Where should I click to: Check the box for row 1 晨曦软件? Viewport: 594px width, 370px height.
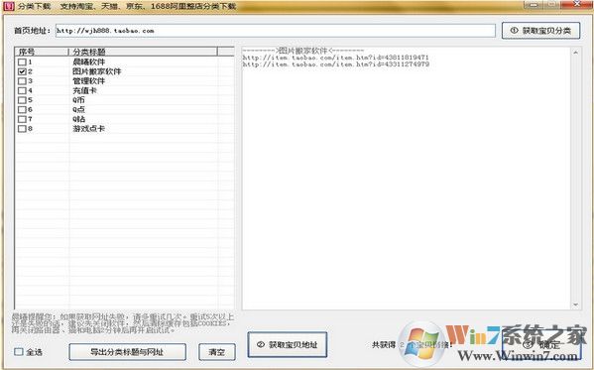point(22,62)
